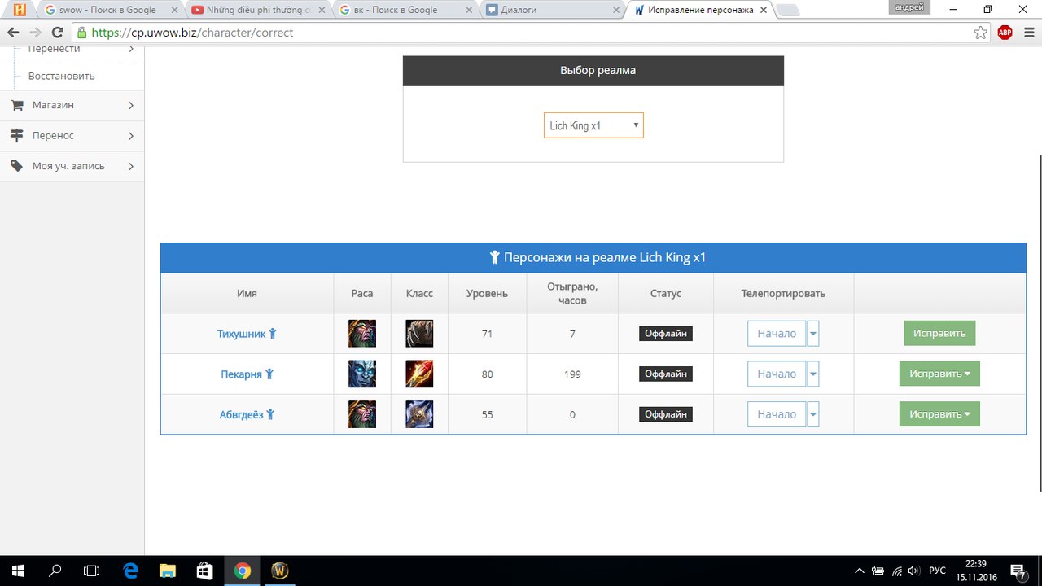This screenshot has height=586, width=1042.
Task: Open Windows Store from the taskbar
Action: 204,571
